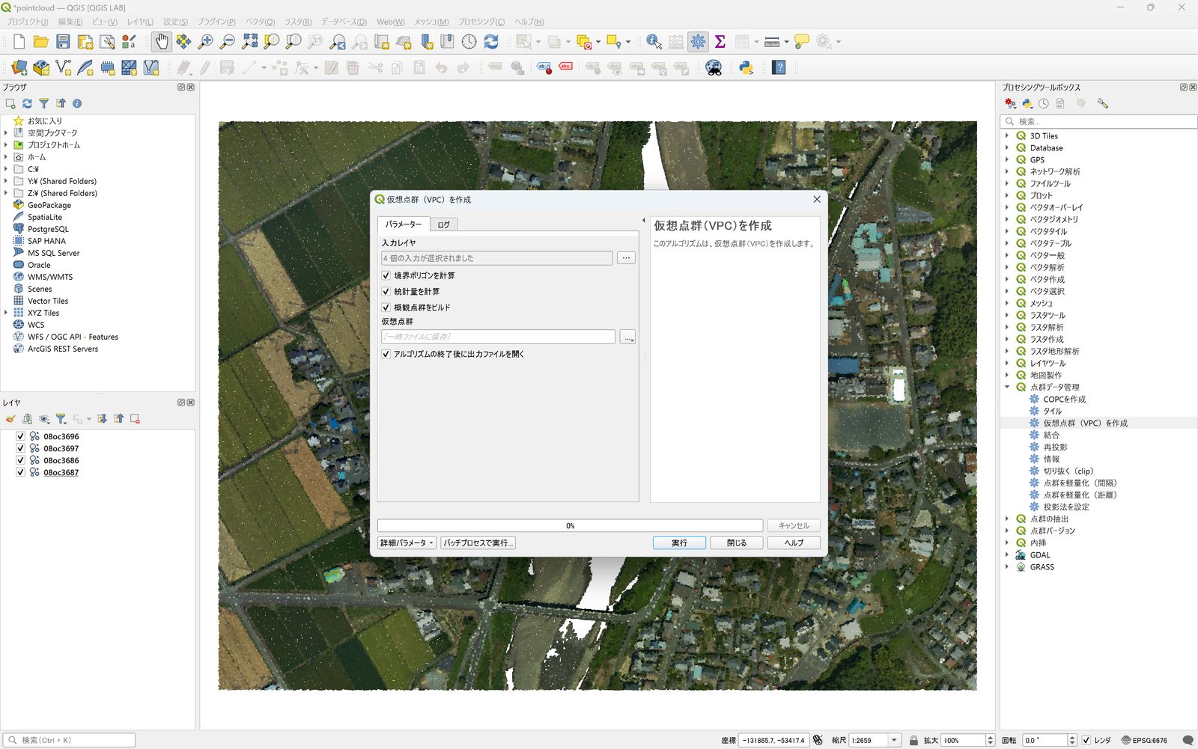Click the 0% progress bar in dialog
Image resolution: width=1198 pixels, height=749 pixels.
tap(570, 525)
